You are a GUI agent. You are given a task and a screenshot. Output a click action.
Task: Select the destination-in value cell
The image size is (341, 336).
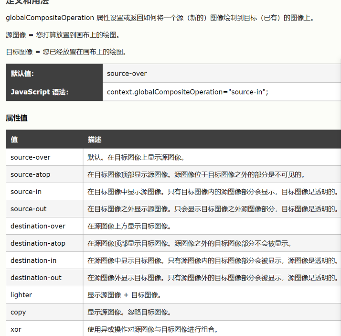pos(44,260)
